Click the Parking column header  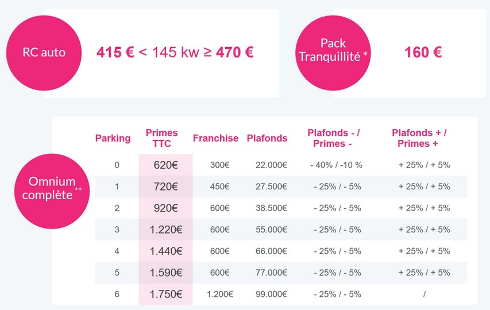coord(113,138)
